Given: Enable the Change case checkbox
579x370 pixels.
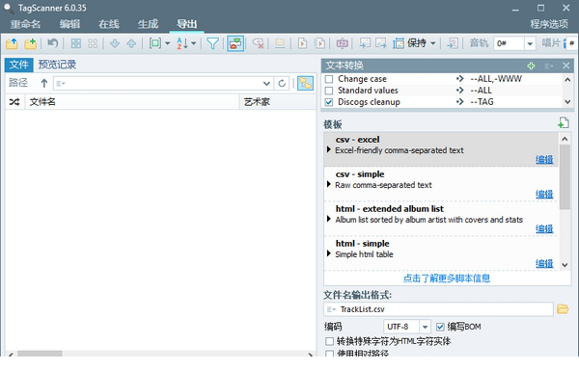Looking at the screenshot, I should (329, 79).
